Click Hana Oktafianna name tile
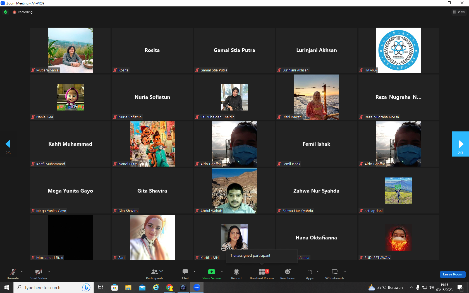 point(317,238)
